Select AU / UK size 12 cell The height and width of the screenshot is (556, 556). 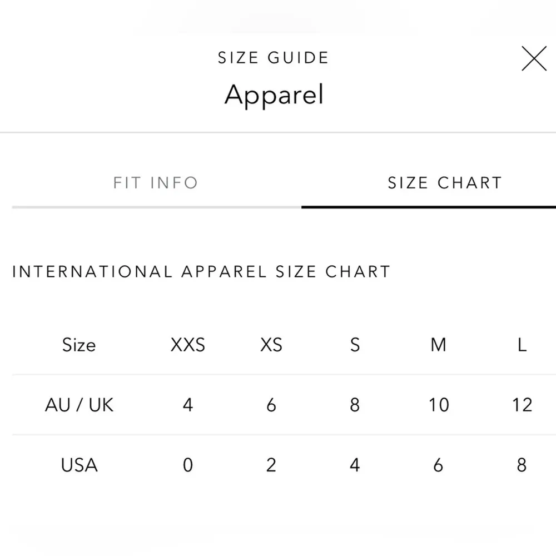click(x=522, y=405)
